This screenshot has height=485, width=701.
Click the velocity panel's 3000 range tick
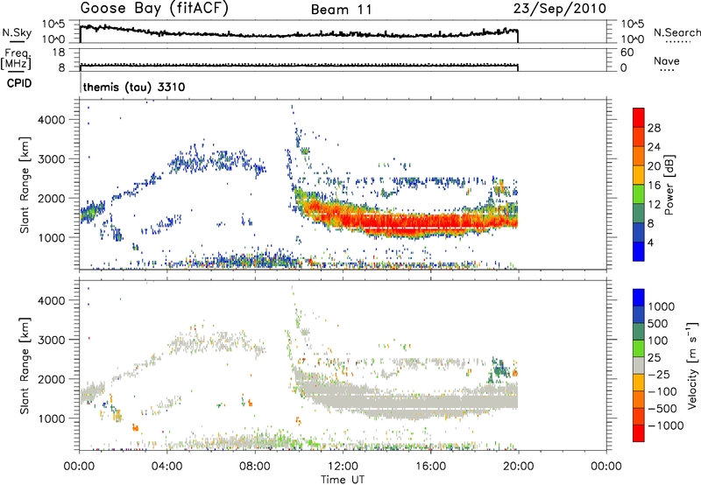(52, 340)
